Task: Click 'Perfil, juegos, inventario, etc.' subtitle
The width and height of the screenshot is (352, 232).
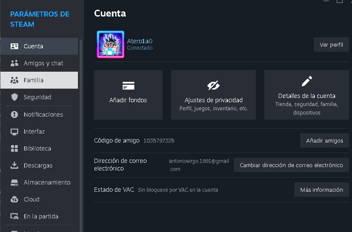Action: (213, 109)
